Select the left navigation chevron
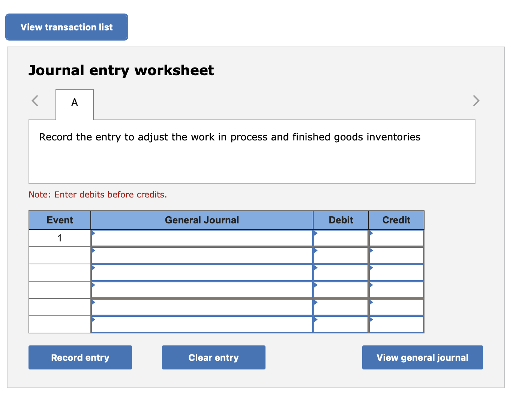This screenshot has width=522, height=401. tap(34, 101)
